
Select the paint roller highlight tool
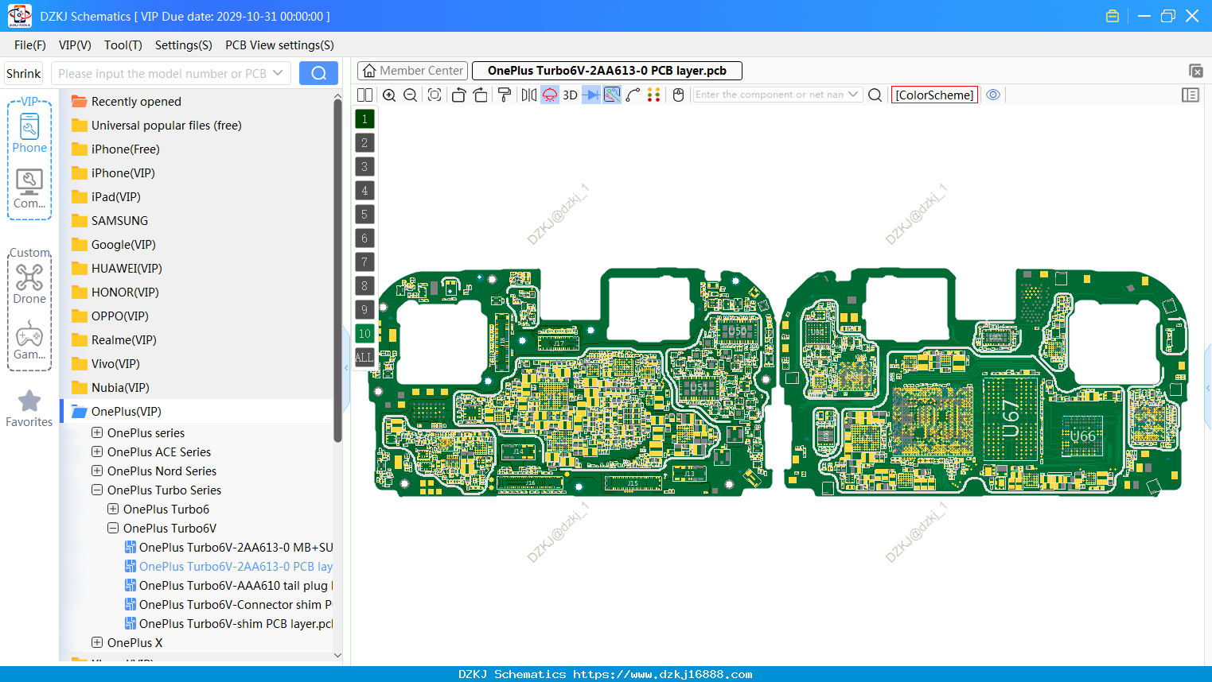pos(505,95)
